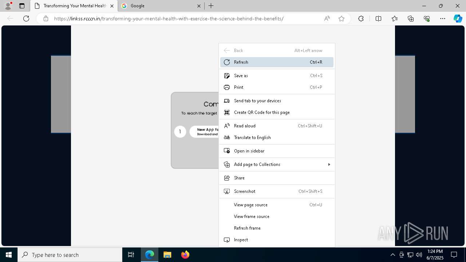Image resolution: width=466 pixels, height=262 pixels.
Task: Open clock showing 1:24 PM
Action: click(x=435, y=255)
